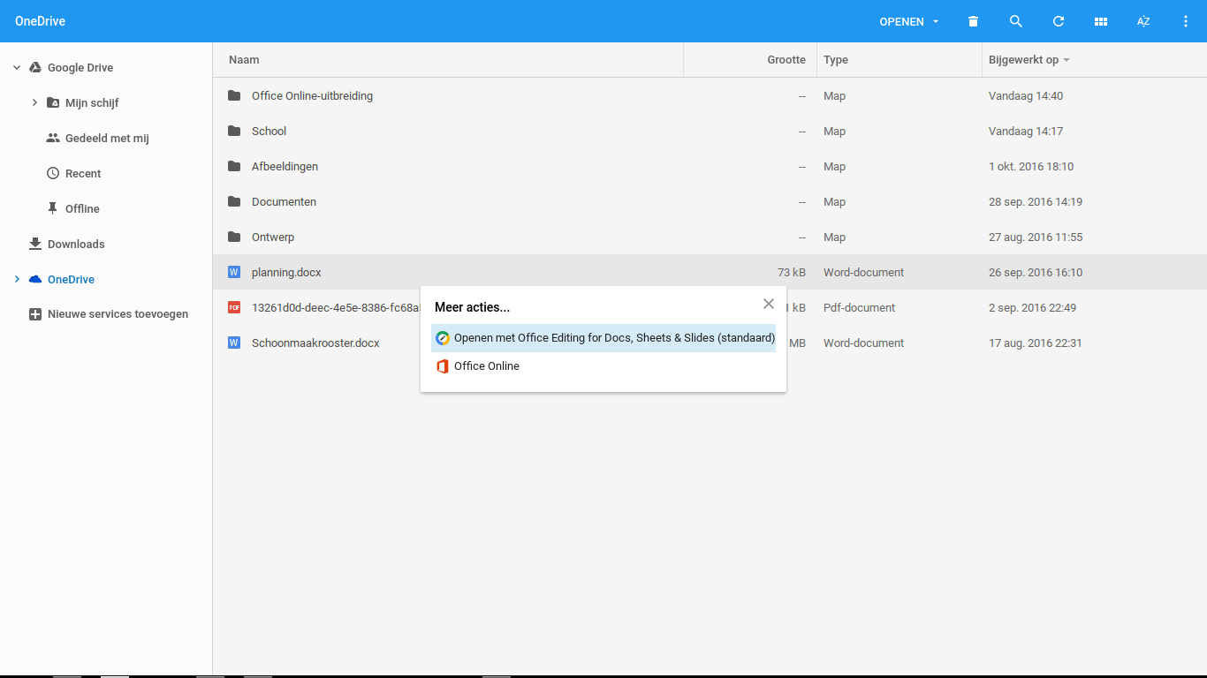Click the Ontwerp folder icon

tap(234, 237)
